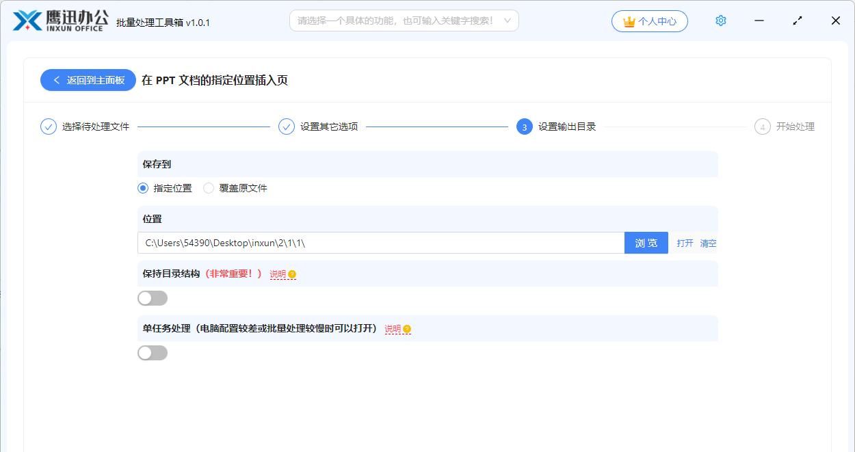The height and width of the screenshot is (452, 855).
Task: Enable the 单任务处理 switch
Action: [152, 352]
